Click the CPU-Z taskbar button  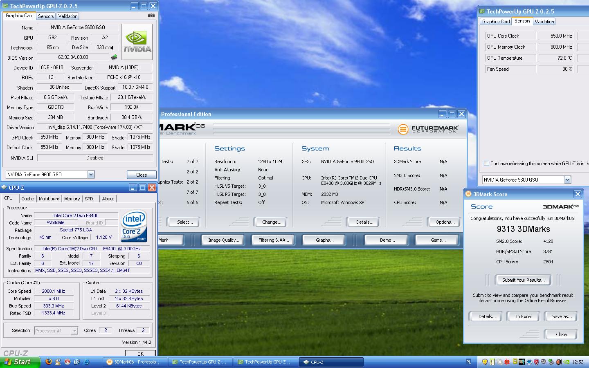(331, 362)
